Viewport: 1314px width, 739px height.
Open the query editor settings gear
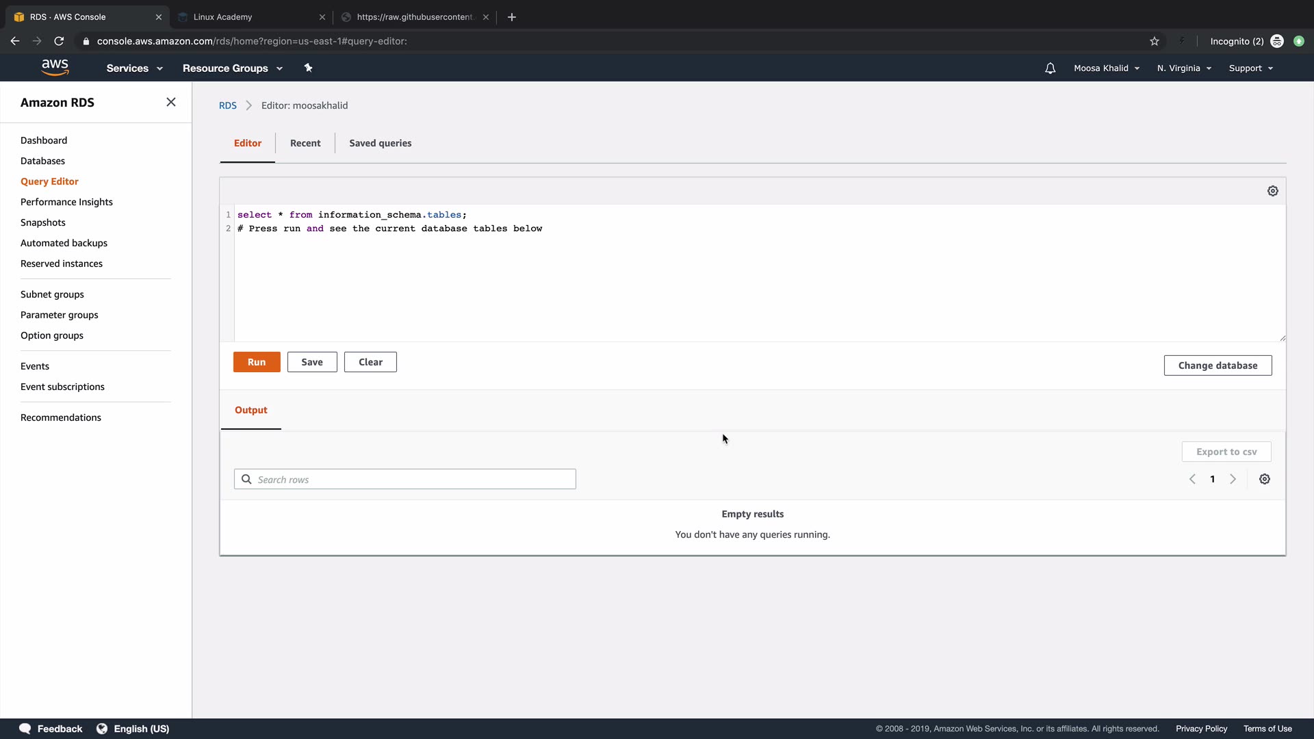(1272, 191)
